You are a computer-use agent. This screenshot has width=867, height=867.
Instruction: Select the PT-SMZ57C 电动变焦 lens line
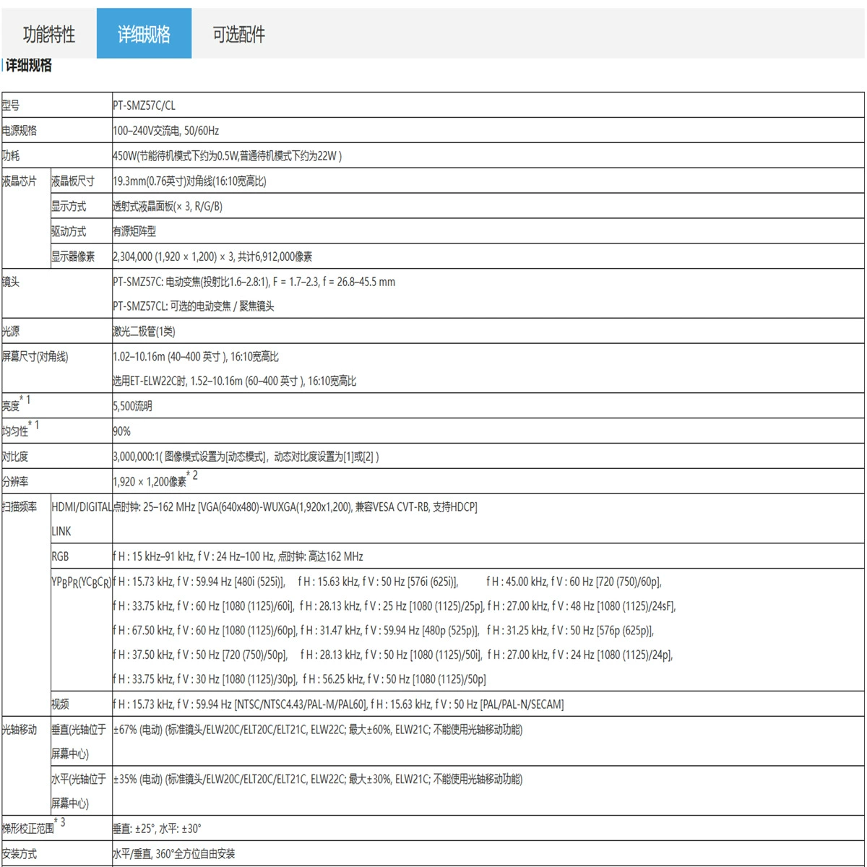pos(254,282)
